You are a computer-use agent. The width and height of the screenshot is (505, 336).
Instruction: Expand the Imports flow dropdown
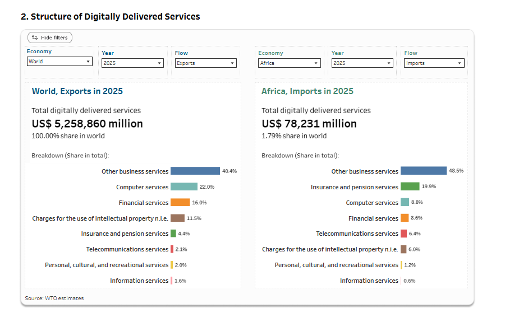coord(434,63)
